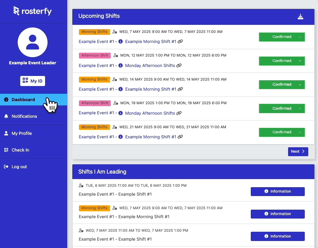Image resolution: width=318 pixels, height=248 pixels.
Task: Click person icon beside WED, 14 May shift time
Action: point(115,79)
